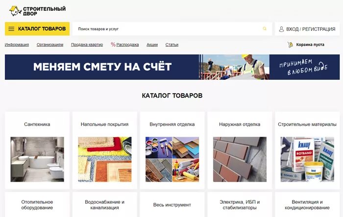Screen dimensions: 343x217
Task: Open the shopping cart icon
Action: (x=290, y=45)
